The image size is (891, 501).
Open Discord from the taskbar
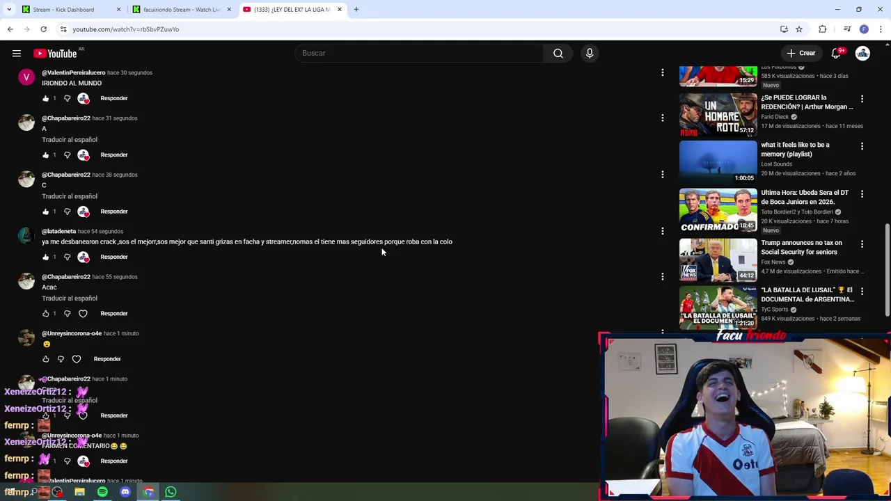pyautogui.click(x=125, y=492)
